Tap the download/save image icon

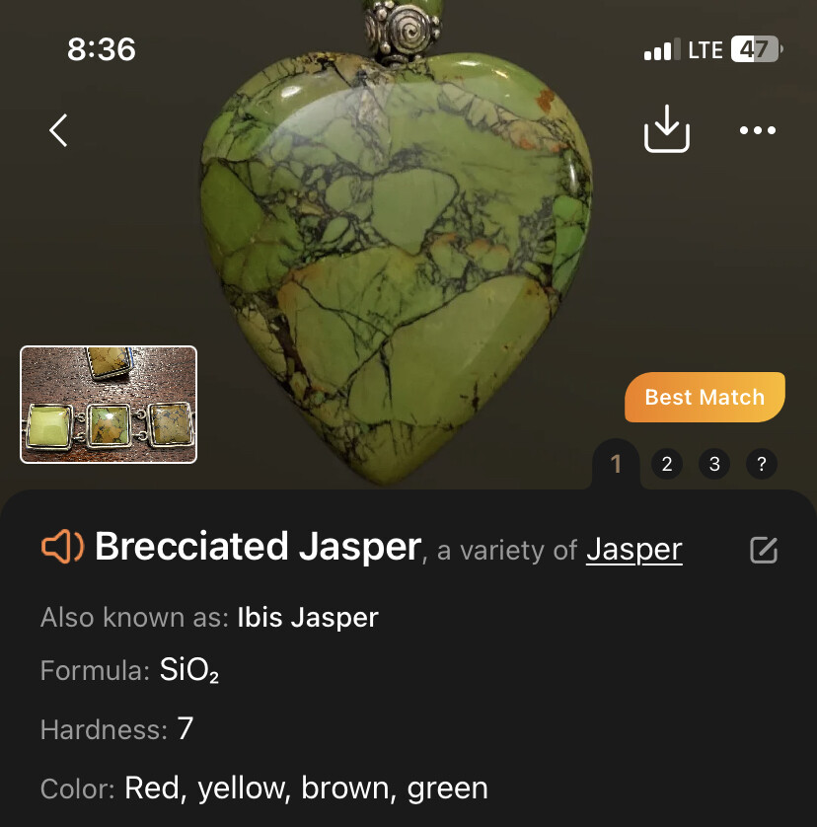[x=667, y=128]
